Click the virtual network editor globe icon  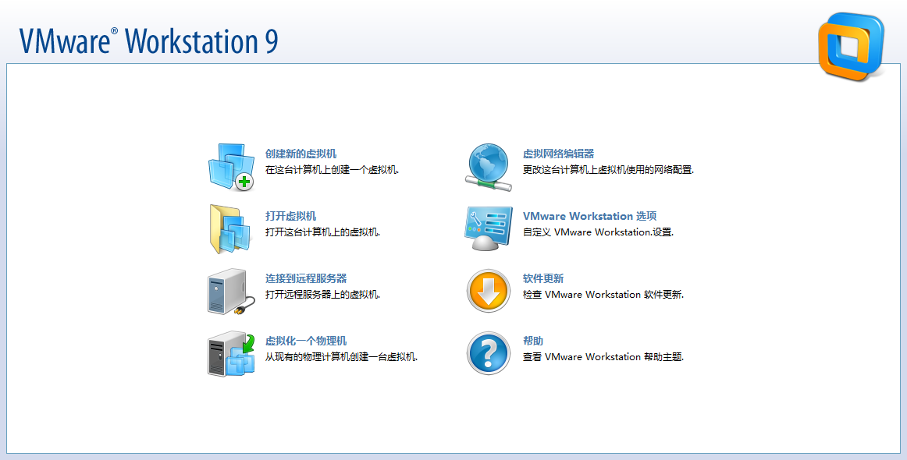point(489,168)
